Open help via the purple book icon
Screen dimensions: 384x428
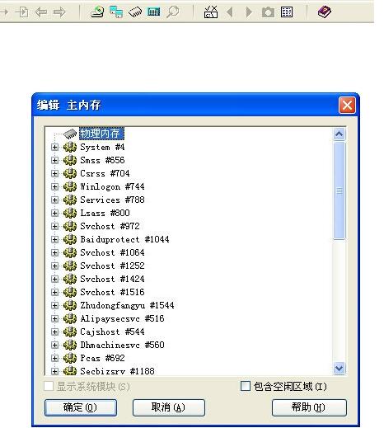point(325,12)
